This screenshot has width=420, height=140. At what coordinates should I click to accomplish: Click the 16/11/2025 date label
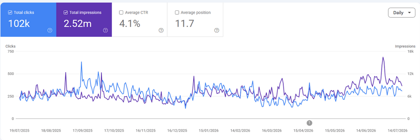[x=146, y=130]
